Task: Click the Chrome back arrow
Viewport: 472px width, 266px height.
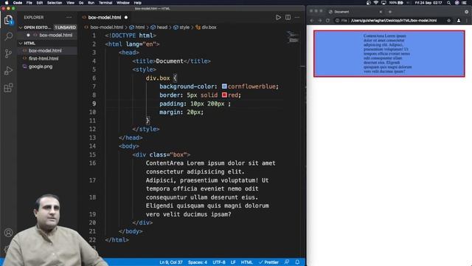Action: 312,21
